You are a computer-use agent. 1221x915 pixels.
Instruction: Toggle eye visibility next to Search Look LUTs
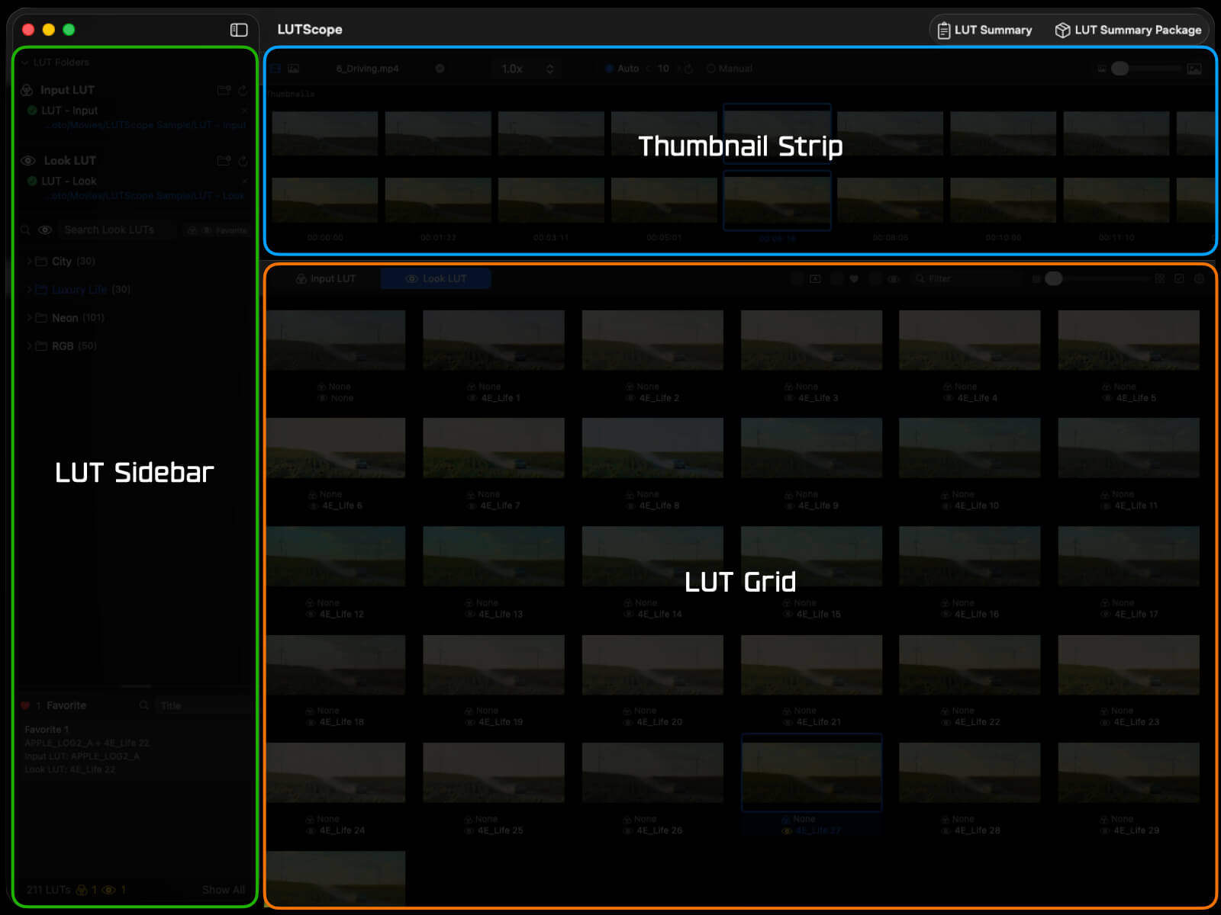coord(45,230)
